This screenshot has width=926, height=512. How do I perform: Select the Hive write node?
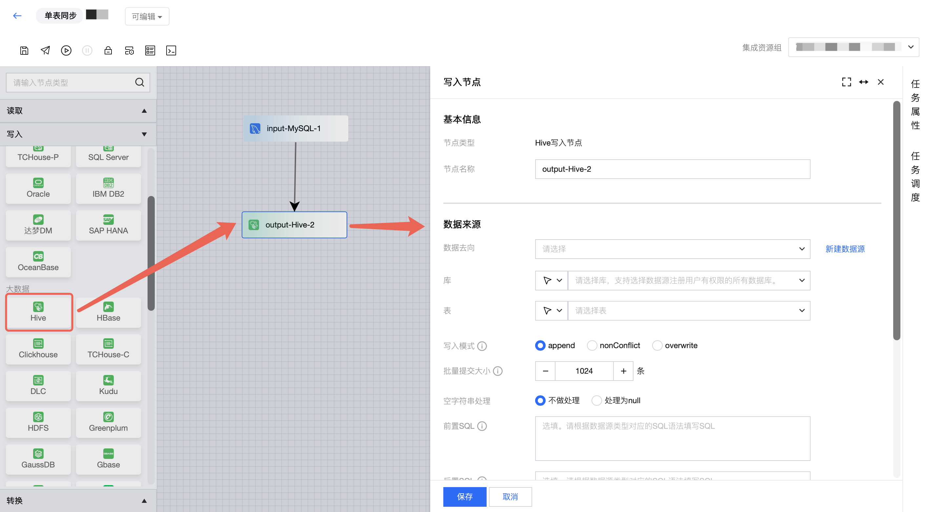tap(38, 312)
